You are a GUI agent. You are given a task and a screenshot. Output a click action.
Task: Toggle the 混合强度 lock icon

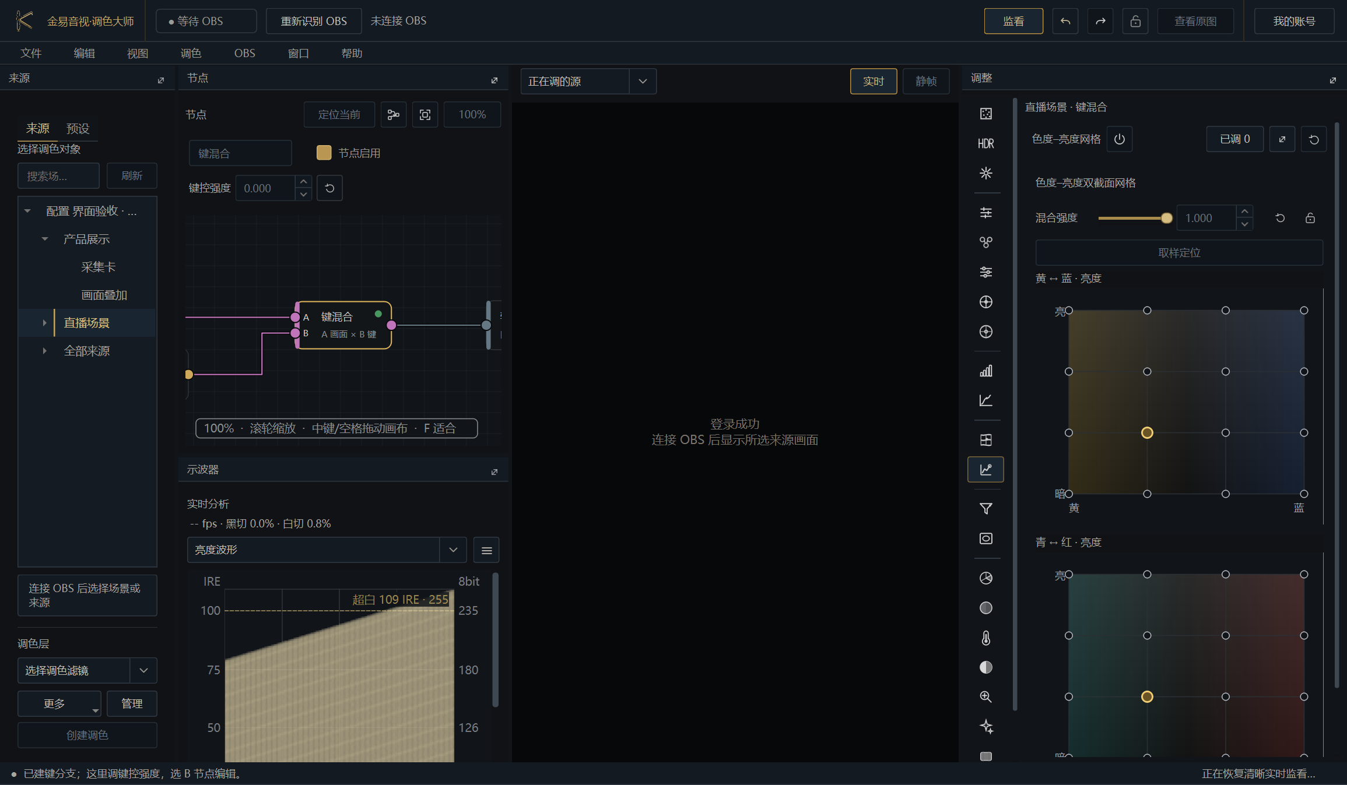(1310, 218)
